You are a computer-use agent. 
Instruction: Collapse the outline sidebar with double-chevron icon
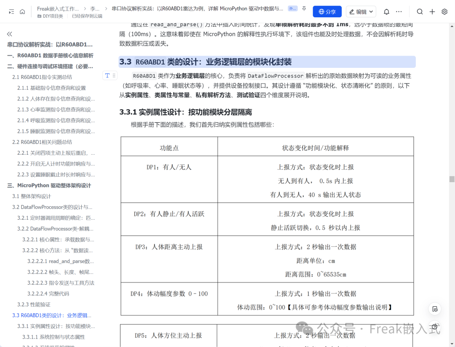tap(10, 34)
